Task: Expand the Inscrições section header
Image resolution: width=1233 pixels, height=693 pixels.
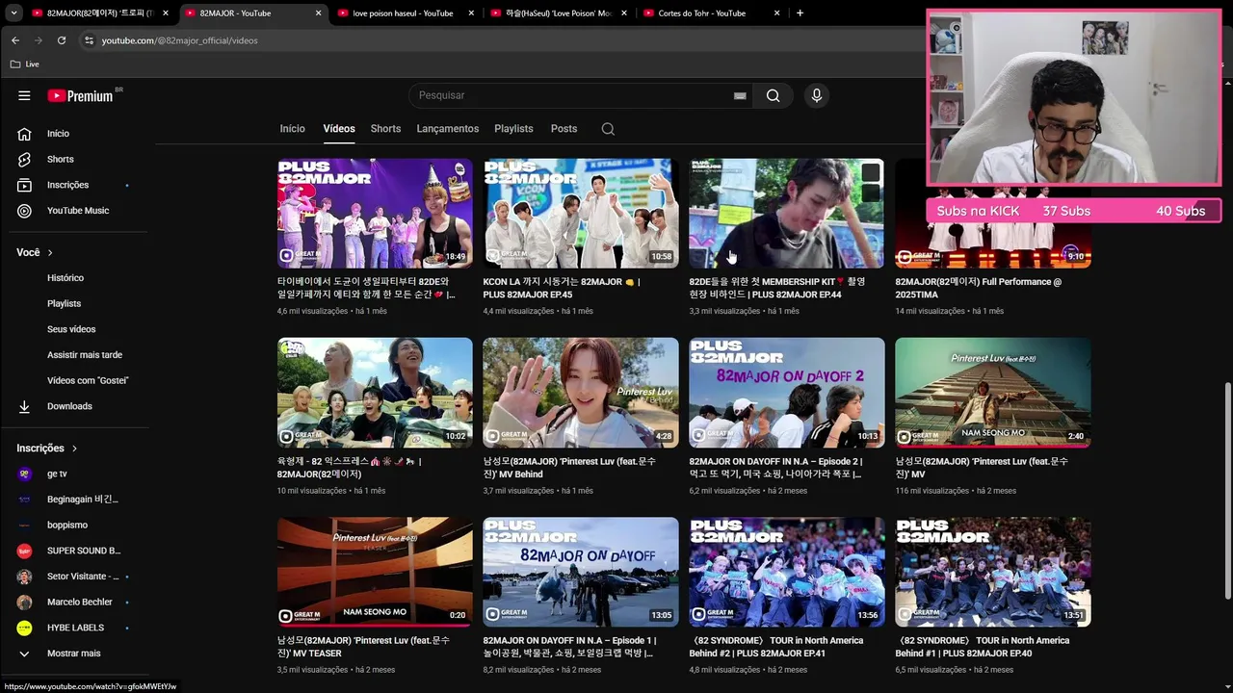Action: tap(46, 449)
